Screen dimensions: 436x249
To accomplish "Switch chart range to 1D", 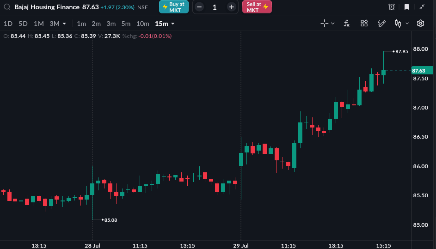I will [8, 24].
